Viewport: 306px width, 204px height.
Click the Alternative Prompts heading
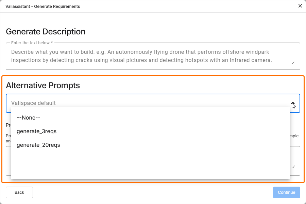[43, 85]
